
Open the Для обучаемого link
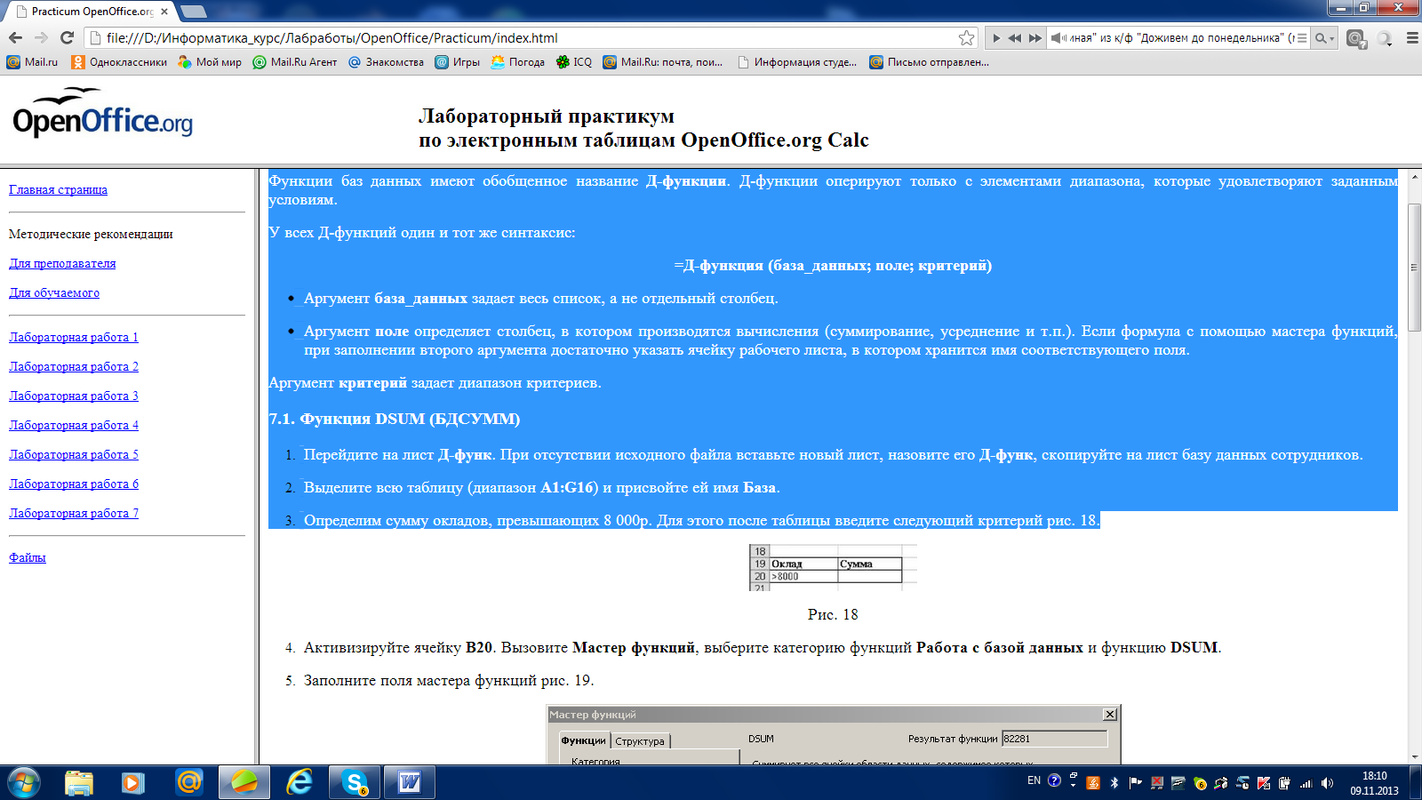pyautogui.click(x=54, y=292)
